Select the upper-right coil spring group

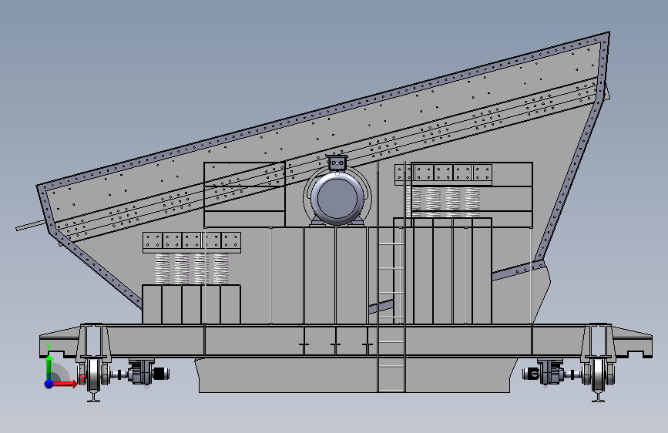[443, 202]
